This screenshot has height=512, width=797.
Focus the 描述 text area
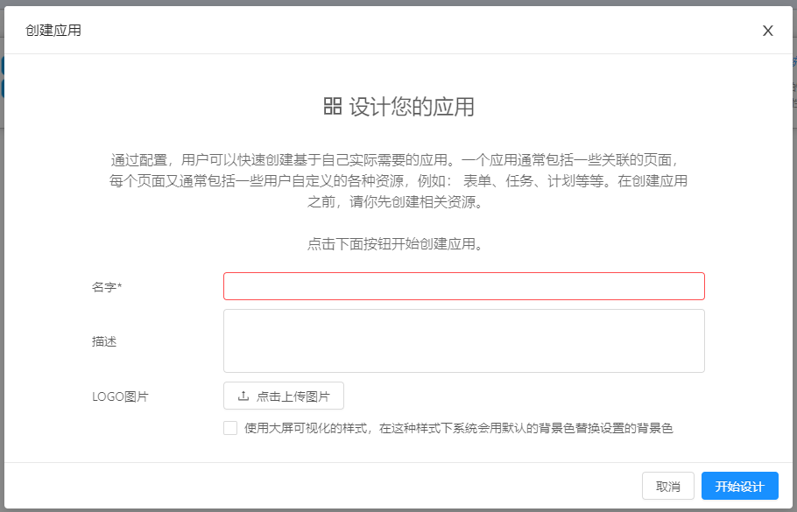pos(463,340)
